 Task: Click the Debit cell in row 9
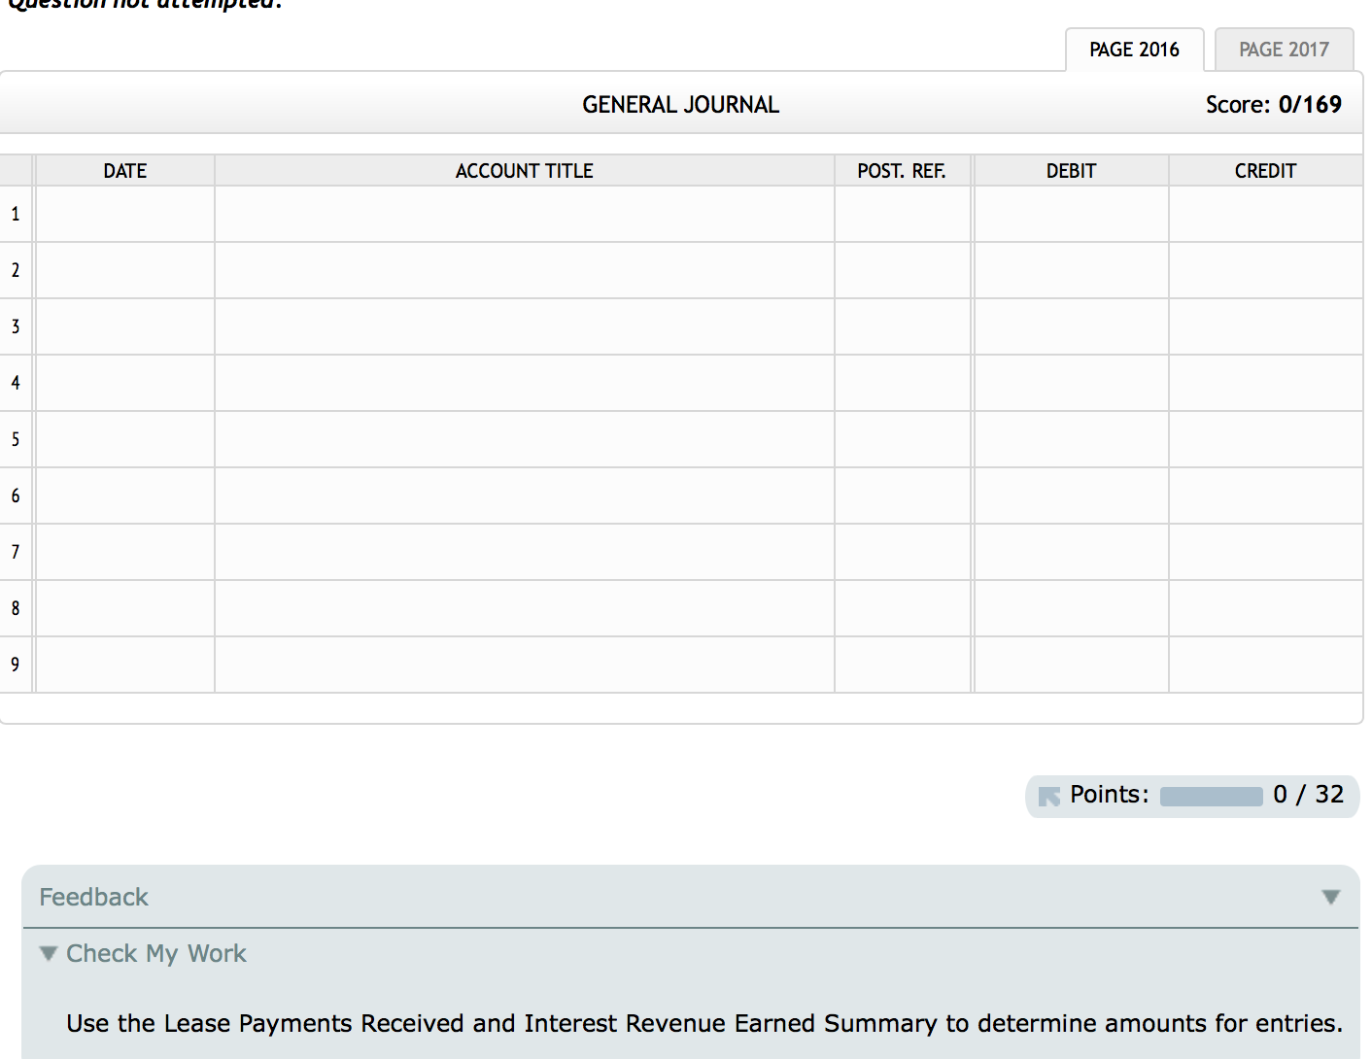coord(1071,665)
